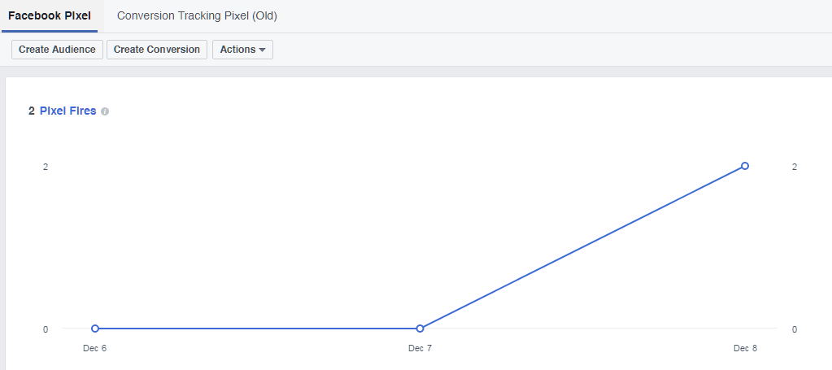Switch to the Facebook Pixel tab
The image size is (832, 370).
click(49, 16)
